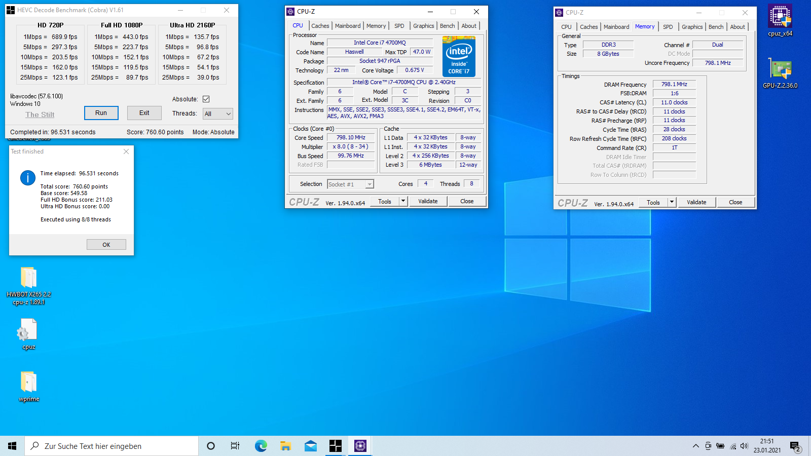The image size is (811, 456).
Task: Select Caches tab in right CPU-Z window
Action: pyautogui.click(x=588, y=27)
